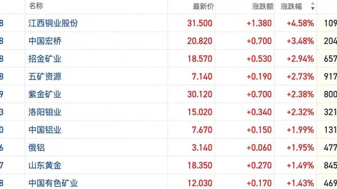Screen dimensions: 337x189
Task: Open the 招金矿业 stock link
Action: coord(45,59)
